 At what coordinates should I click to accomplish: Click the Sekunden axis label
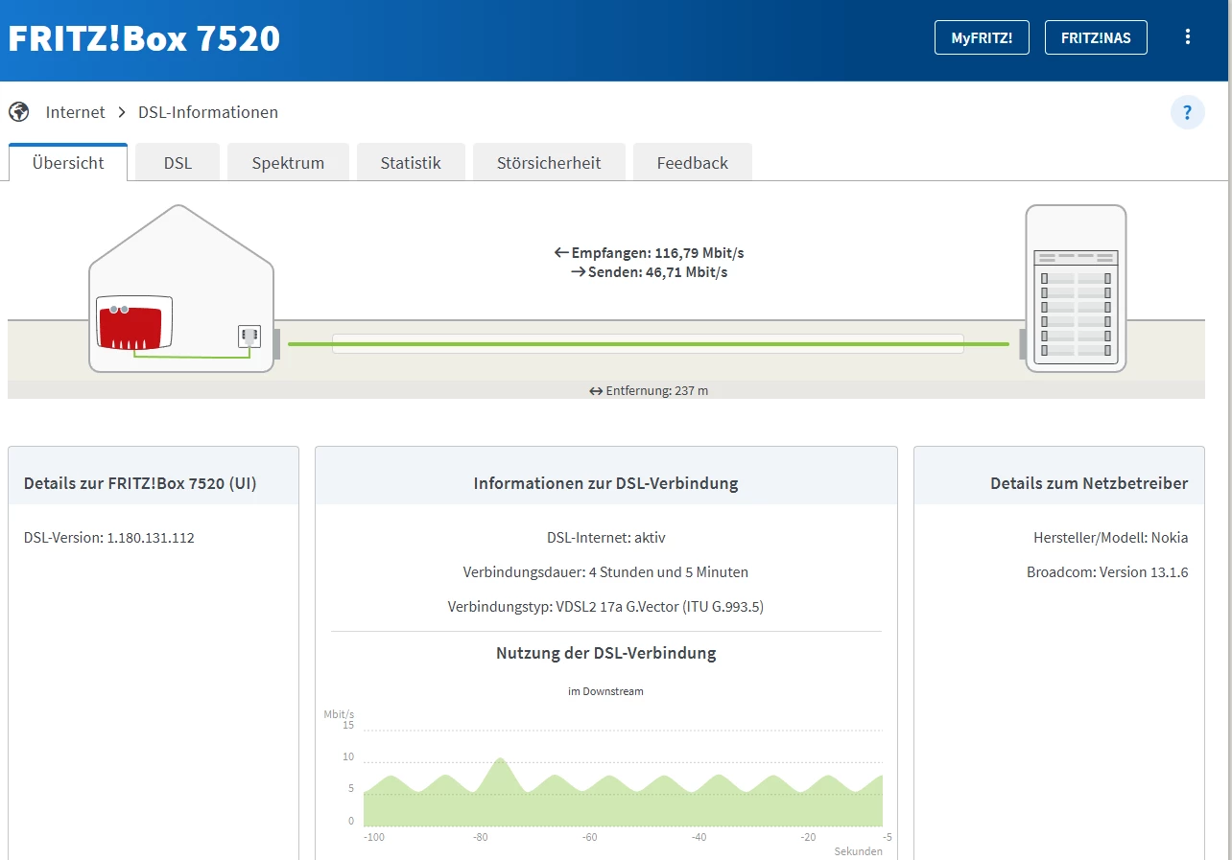(858, 851)
